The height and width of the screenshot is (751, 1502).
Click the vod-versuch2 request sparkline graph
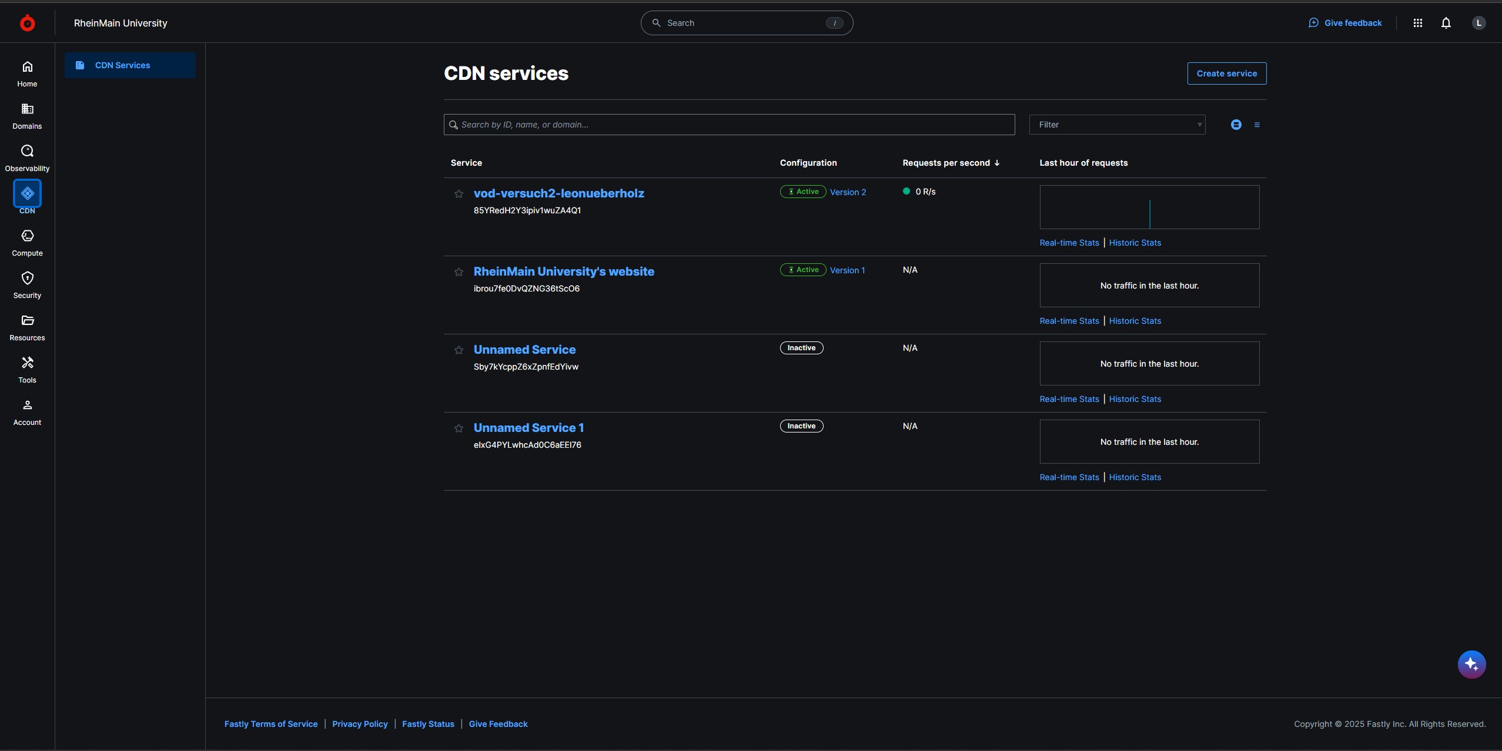pyautogui.click(x=1149, y=207)
